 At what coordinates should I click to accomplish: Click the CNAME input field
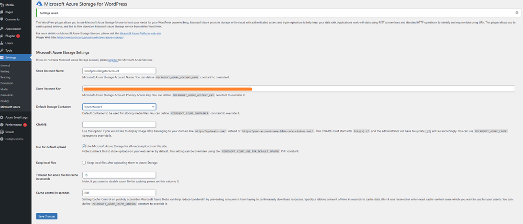(x=119, y=124)
